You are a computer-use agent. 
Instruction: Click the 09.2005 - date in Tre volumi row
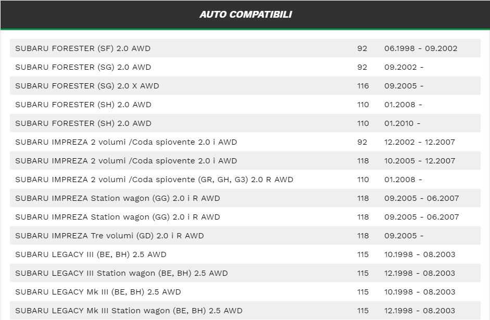click(x=404, y=236)
